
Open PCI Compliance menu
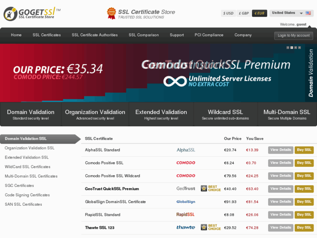pyautogui.click(x=209, y=35)
